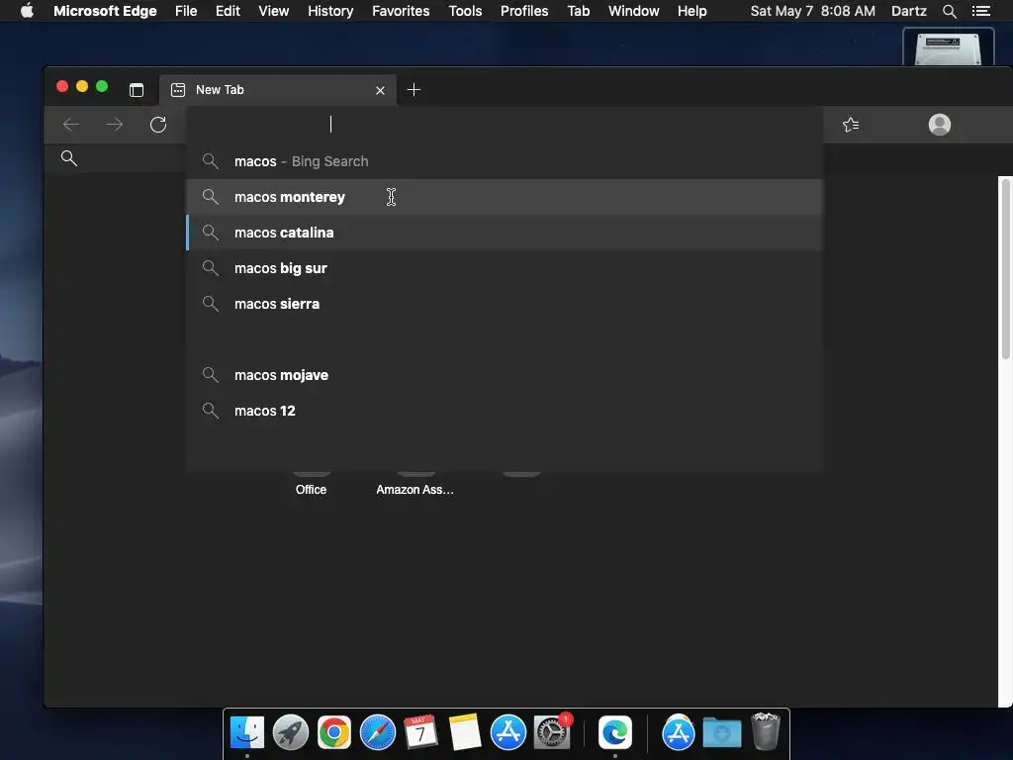Close the New Tab tab

point(380,90)
